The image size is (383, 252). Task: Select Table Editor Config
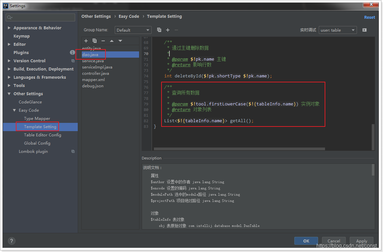click(43, 135)
